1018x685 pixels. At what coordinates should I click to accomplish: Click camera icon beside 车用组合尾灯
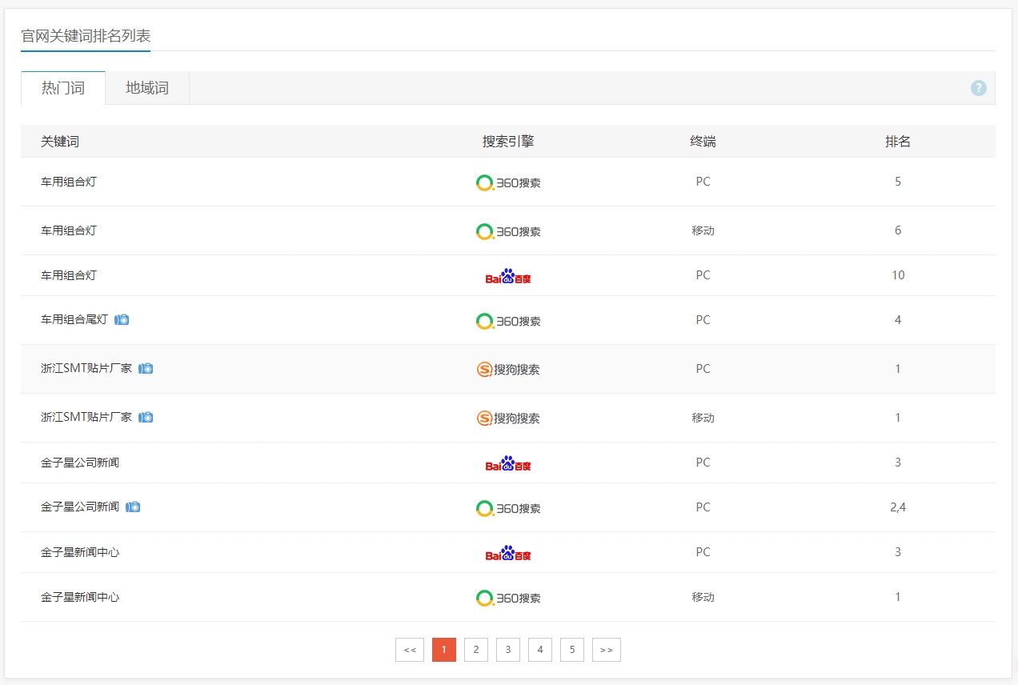(x=122, y=320)
